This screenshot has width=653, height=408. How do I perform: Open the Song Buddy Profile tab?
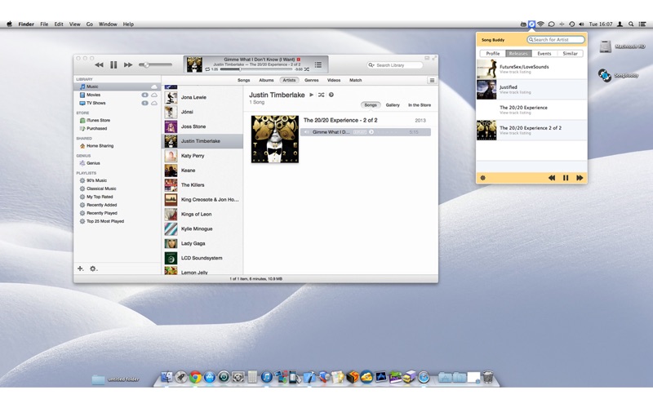coord(493,53)
